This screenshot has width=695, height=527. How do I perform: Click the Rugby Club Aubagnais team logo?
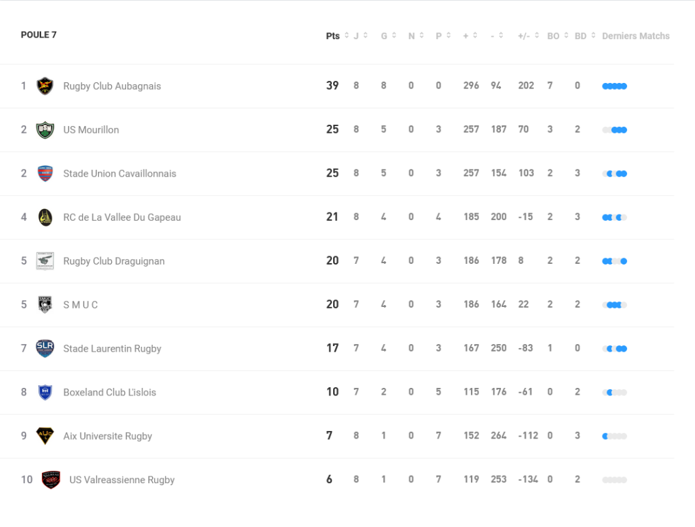tap(45, 86)
